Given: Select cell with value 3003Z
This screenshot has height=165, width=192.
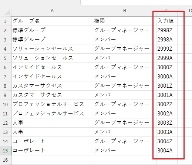Looking at the screenshot, I should click(x=167, y=123).
